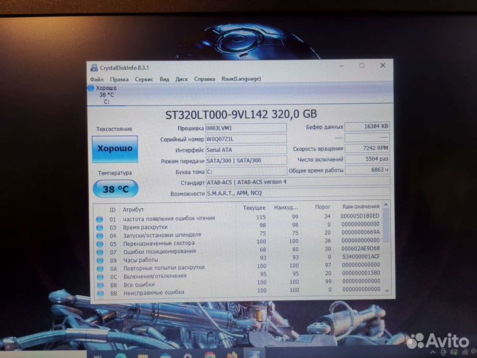Image resolution: width=477 pixels, height=358 pixels.
Task: Click the Число включений value 5504 раз
Action: (367, 159)
